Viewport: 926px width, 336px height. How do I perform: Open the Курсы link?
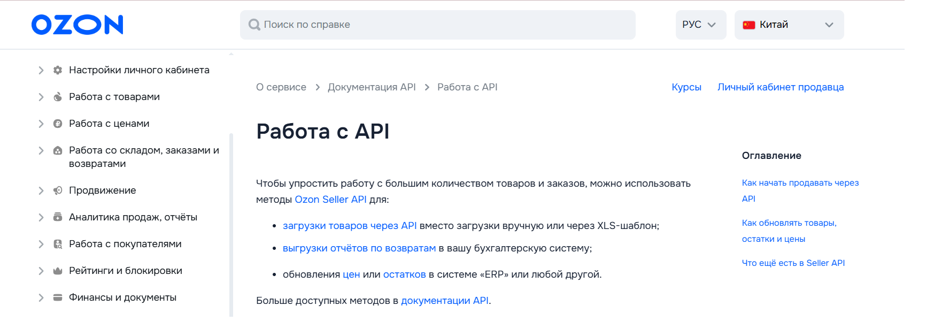click(x=686, y=87)
